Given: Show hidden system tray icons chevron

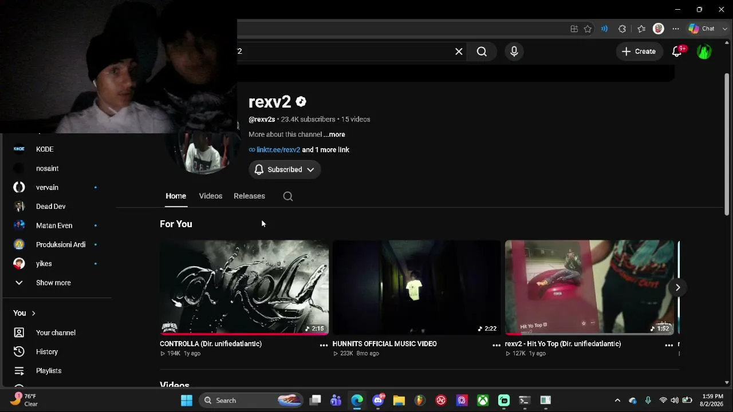Looking at the screenshot, I should [x=617, y=401].
